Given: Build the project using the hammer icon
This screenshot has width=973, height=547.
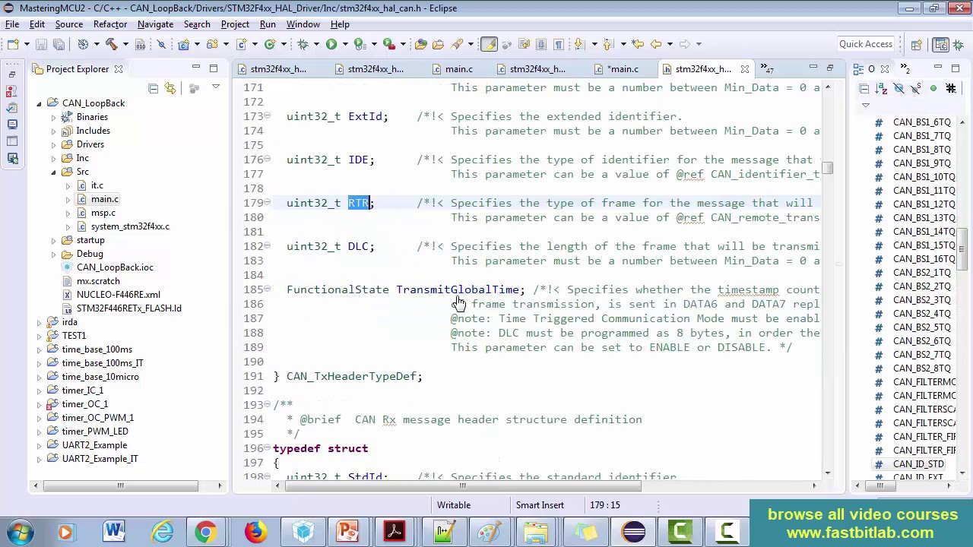Looking at the screenshot, I should tap(110, 43).
